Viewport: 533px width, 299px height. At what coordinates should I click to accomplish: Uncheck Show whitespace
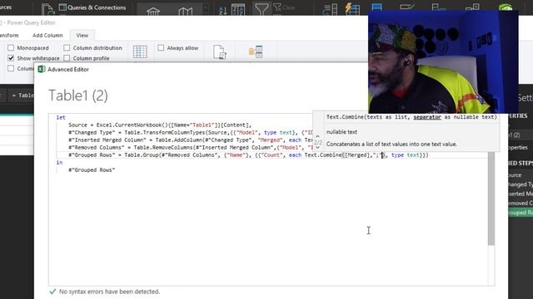click(11, 58)
